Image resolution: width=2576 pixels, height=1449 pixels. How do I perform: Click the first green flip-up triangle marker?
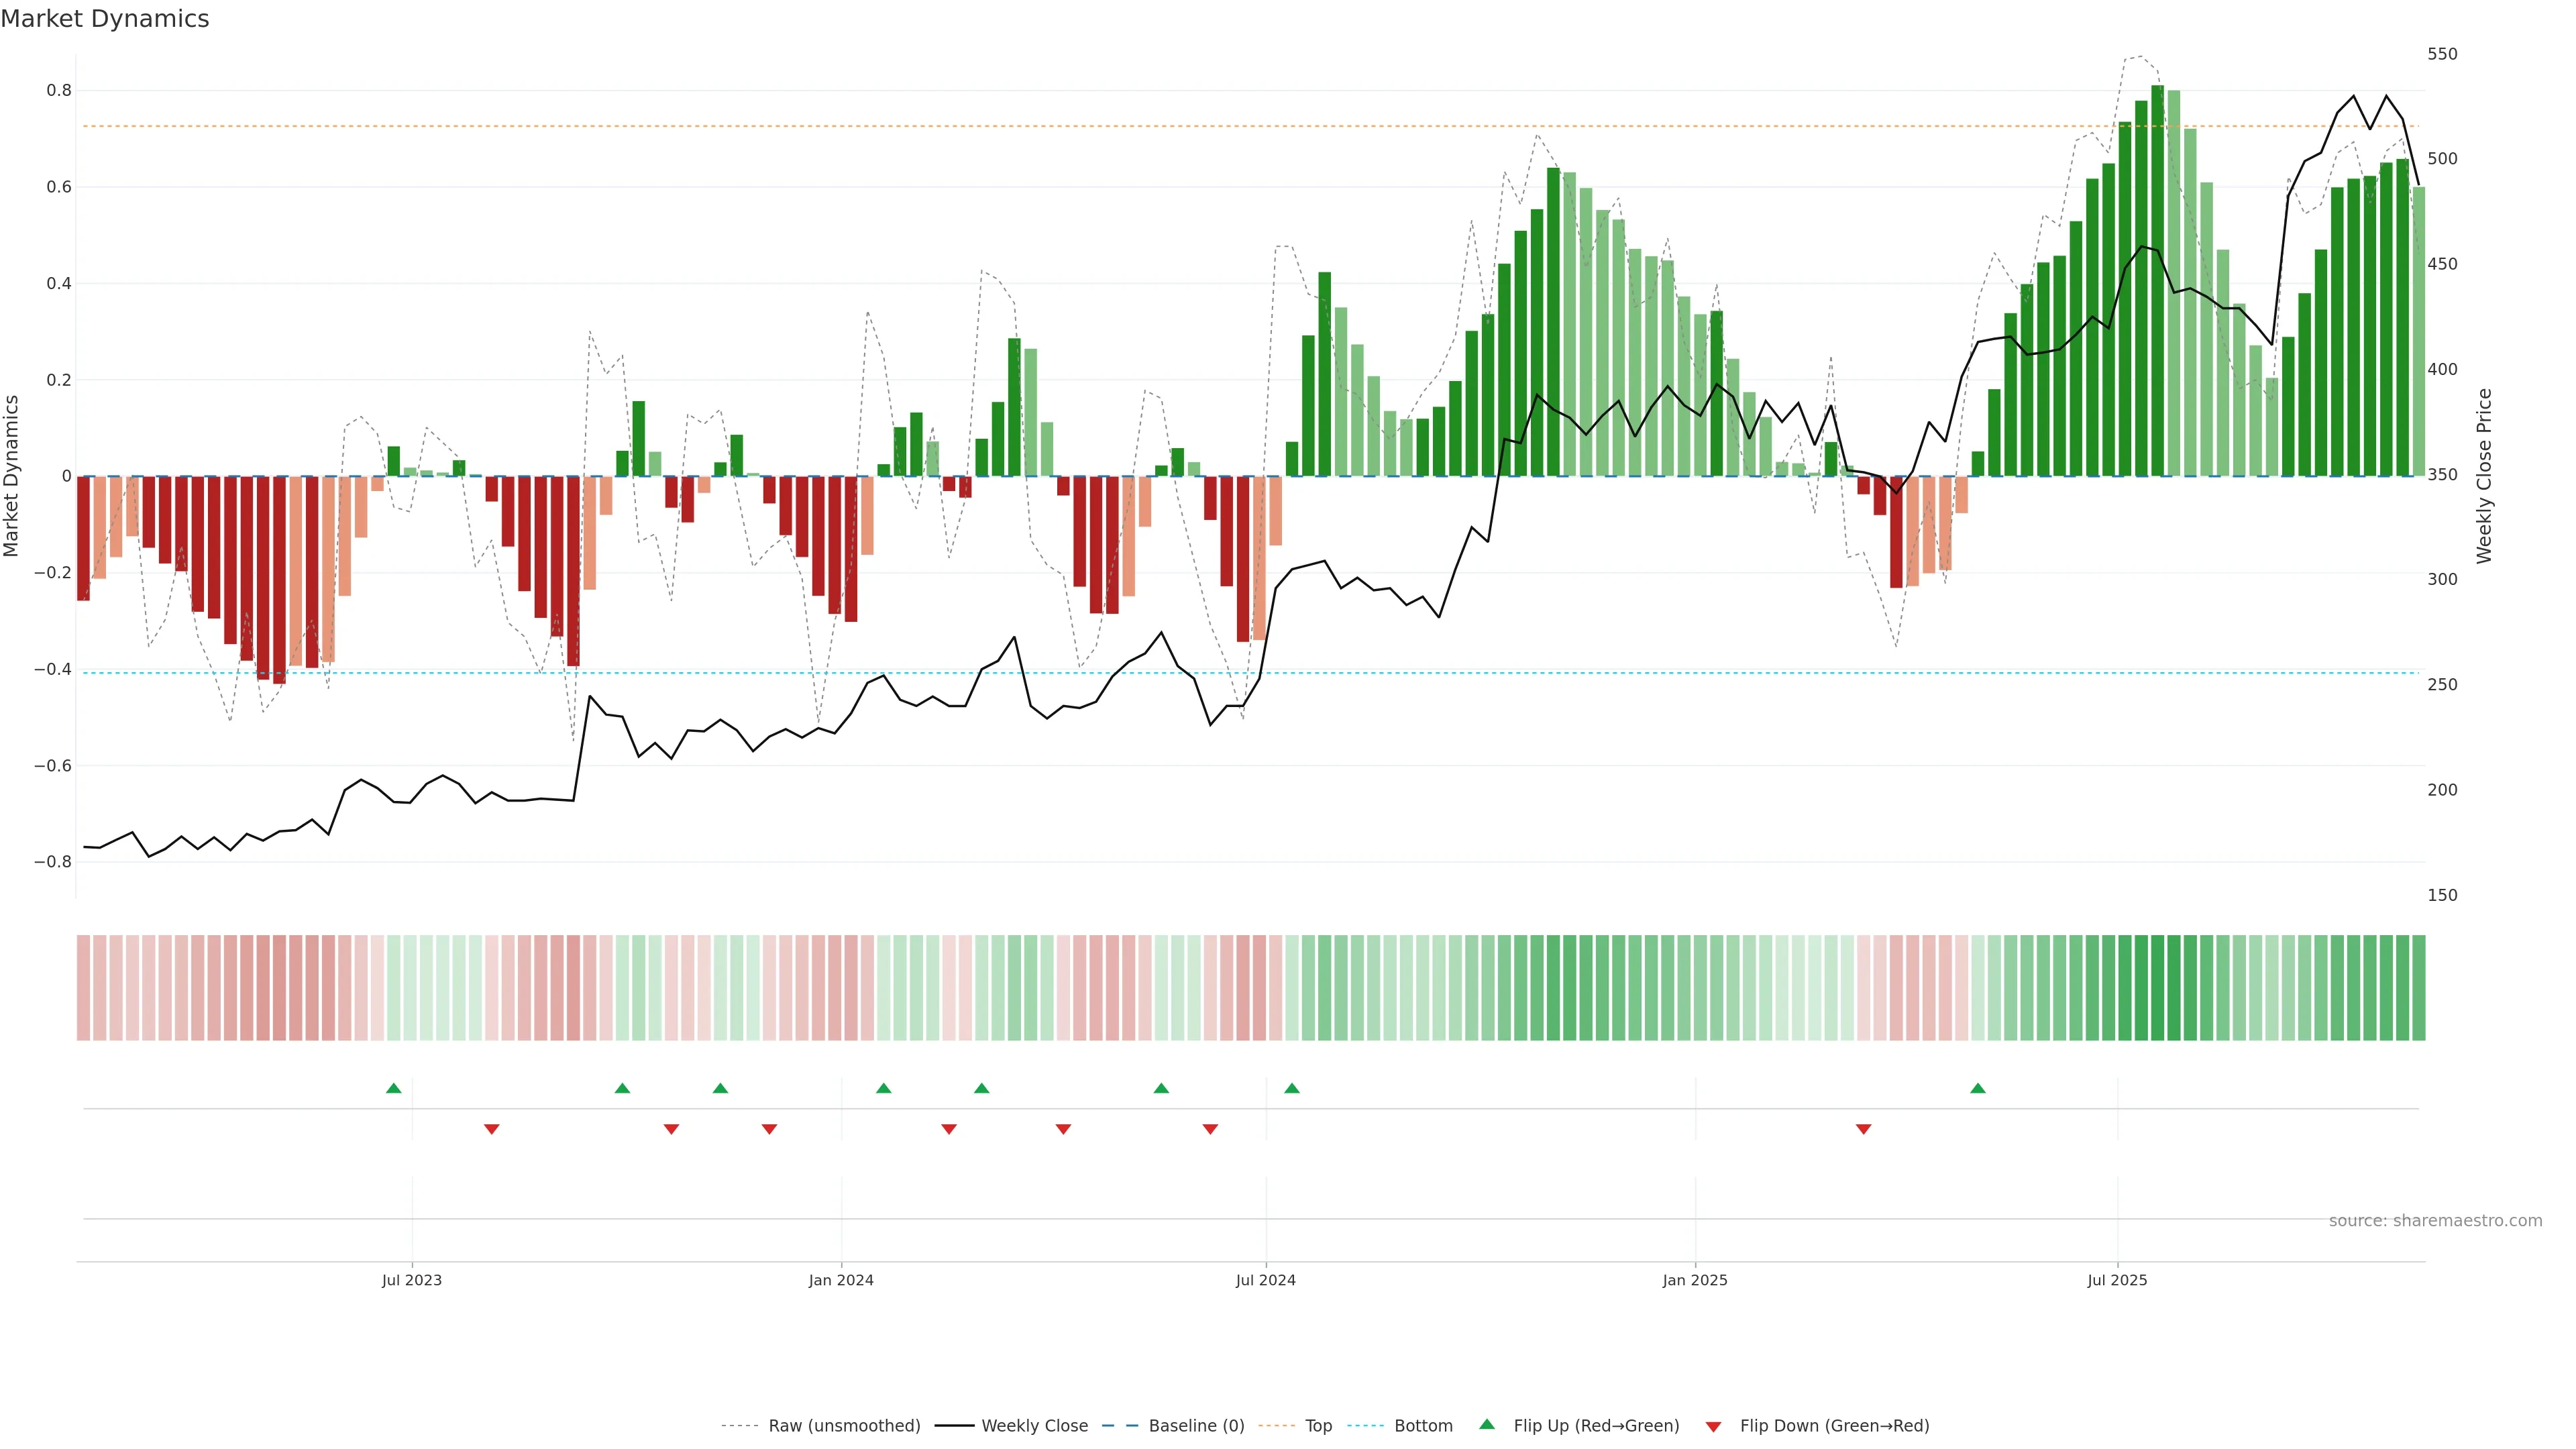(394, 1088)
